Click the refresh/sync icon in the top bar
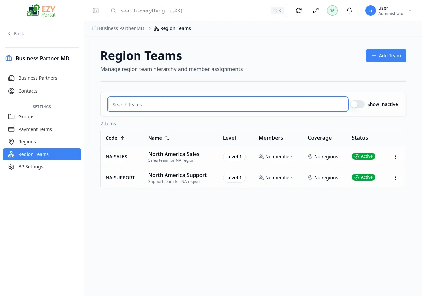Screen dimensions: 422x296 pos(298,11)
